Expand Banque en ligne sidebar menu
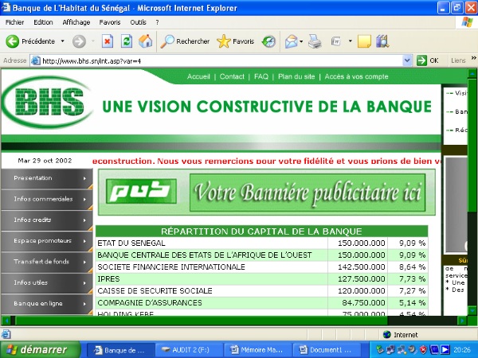This screenshot has width=478, height=358. [47, 304]
